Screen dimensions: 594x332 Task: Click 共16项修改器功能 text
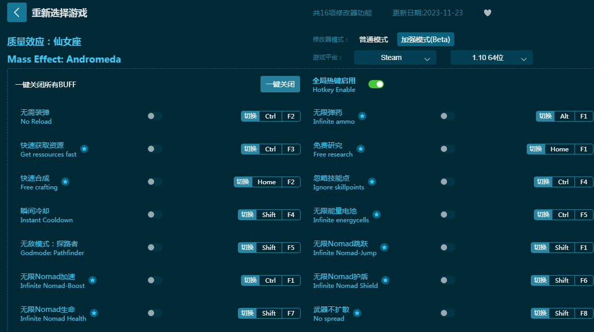[x=342, y=13]
